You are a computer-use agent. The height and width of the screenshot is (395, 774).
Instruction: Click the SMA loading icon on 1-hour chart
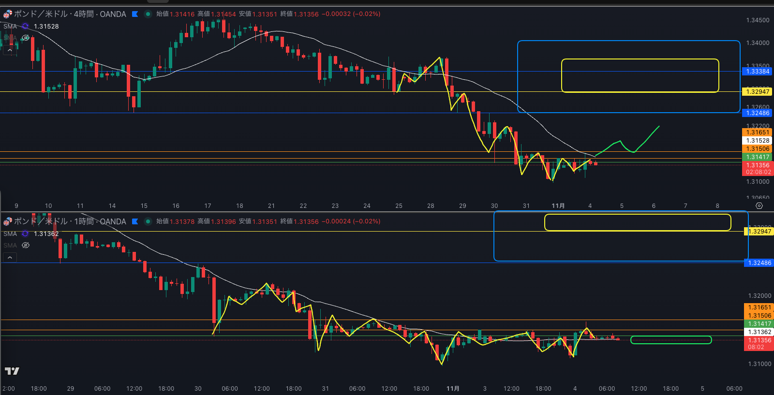coord(25,234)
